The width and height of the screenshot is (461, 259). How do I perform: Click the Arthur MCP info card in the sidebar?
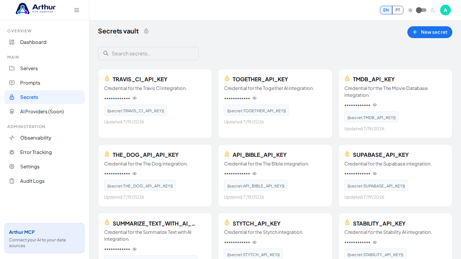[x=44, y=238]
